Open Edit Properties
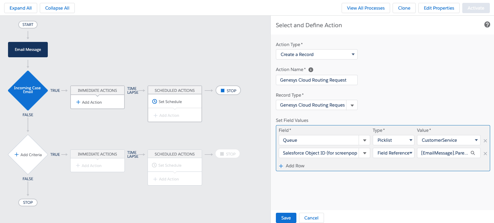494x223 pixels. coord(439,8)
